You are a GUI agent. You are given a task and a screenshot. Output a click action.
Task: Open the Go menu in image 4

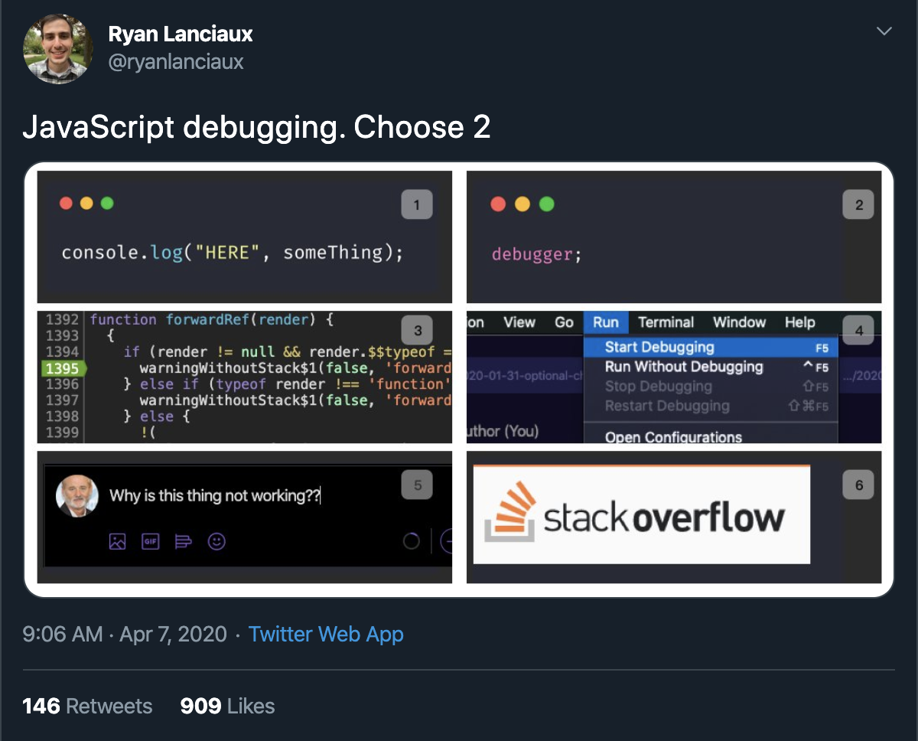tap(564, 322)
